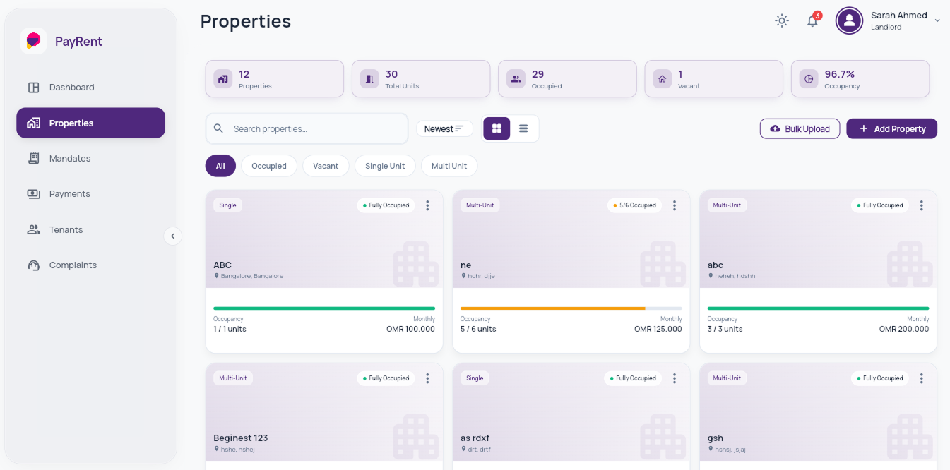Click the OMR 200.000 monthly value

(x=904, y=329)
